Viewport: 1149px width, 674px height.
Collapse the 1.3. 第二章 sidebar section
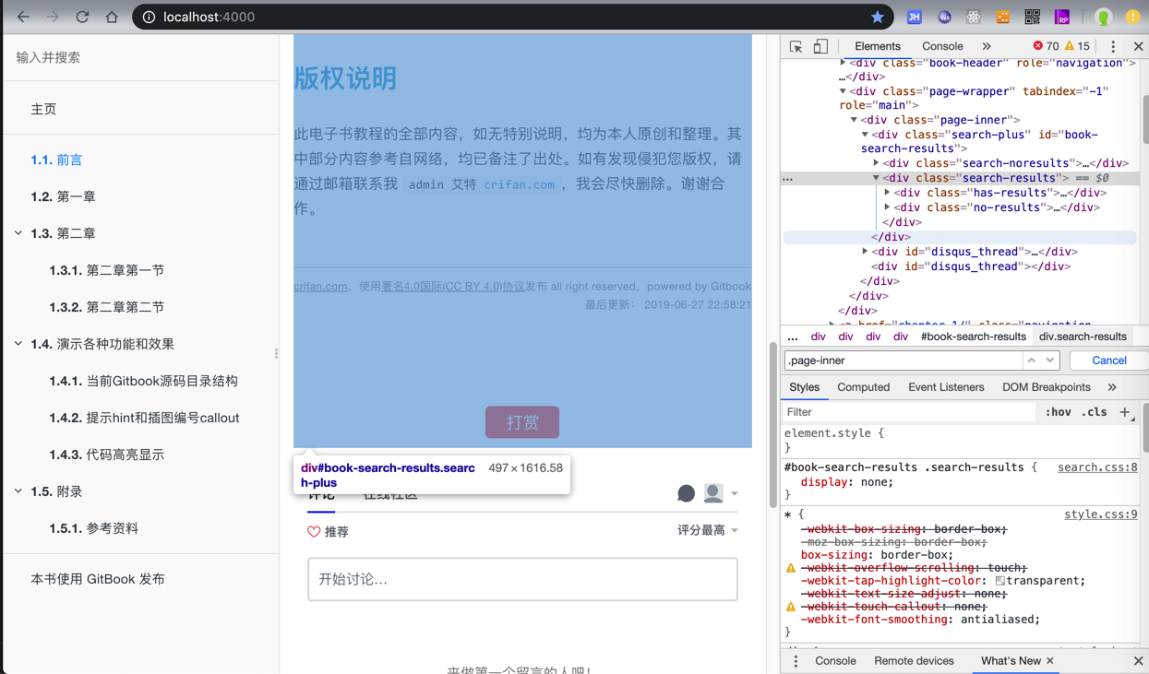(18, 233)
